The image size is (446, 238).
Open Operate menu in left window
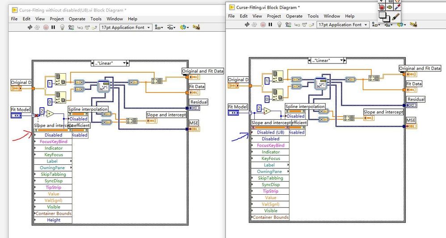point(77,19)
